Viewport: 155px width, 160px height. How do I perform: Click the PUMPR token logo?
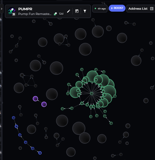pos(12,11)
